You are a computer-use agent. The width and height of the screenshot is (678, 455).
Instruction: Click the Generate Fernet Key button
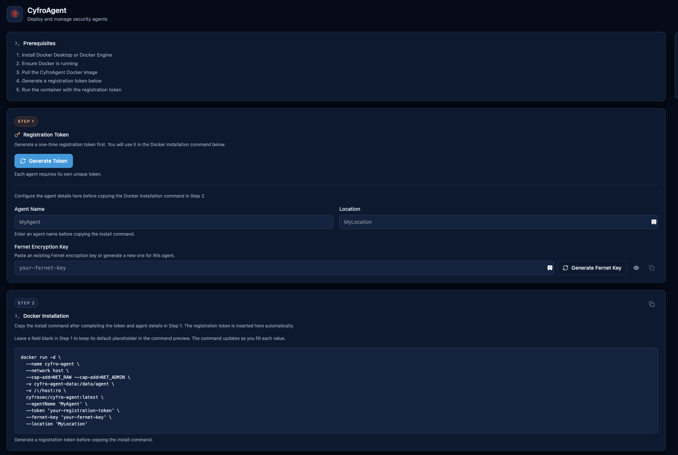point(592,268)
